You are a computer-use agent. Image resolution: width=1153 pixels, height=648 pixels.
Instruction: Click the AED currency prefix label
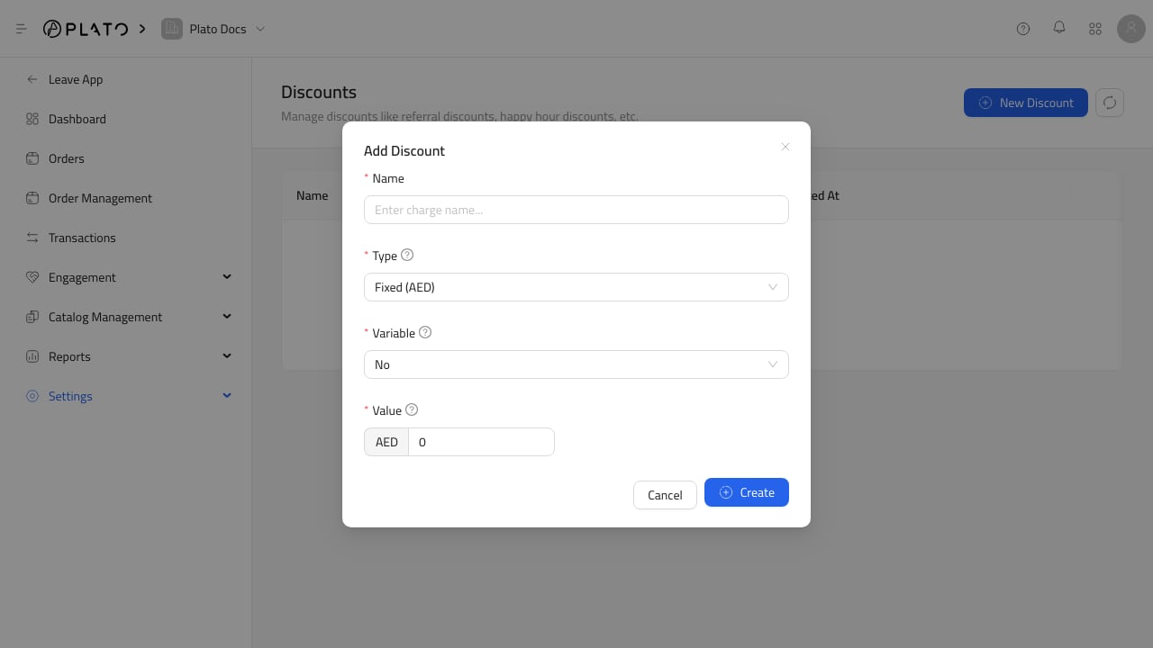pyautogui.click(x=386, y=442)
